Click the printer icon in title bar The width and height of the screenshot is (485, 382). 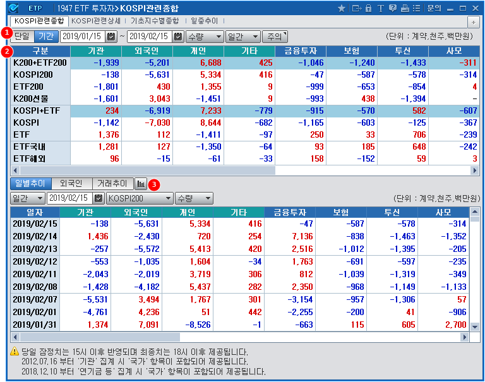point(405,8)
